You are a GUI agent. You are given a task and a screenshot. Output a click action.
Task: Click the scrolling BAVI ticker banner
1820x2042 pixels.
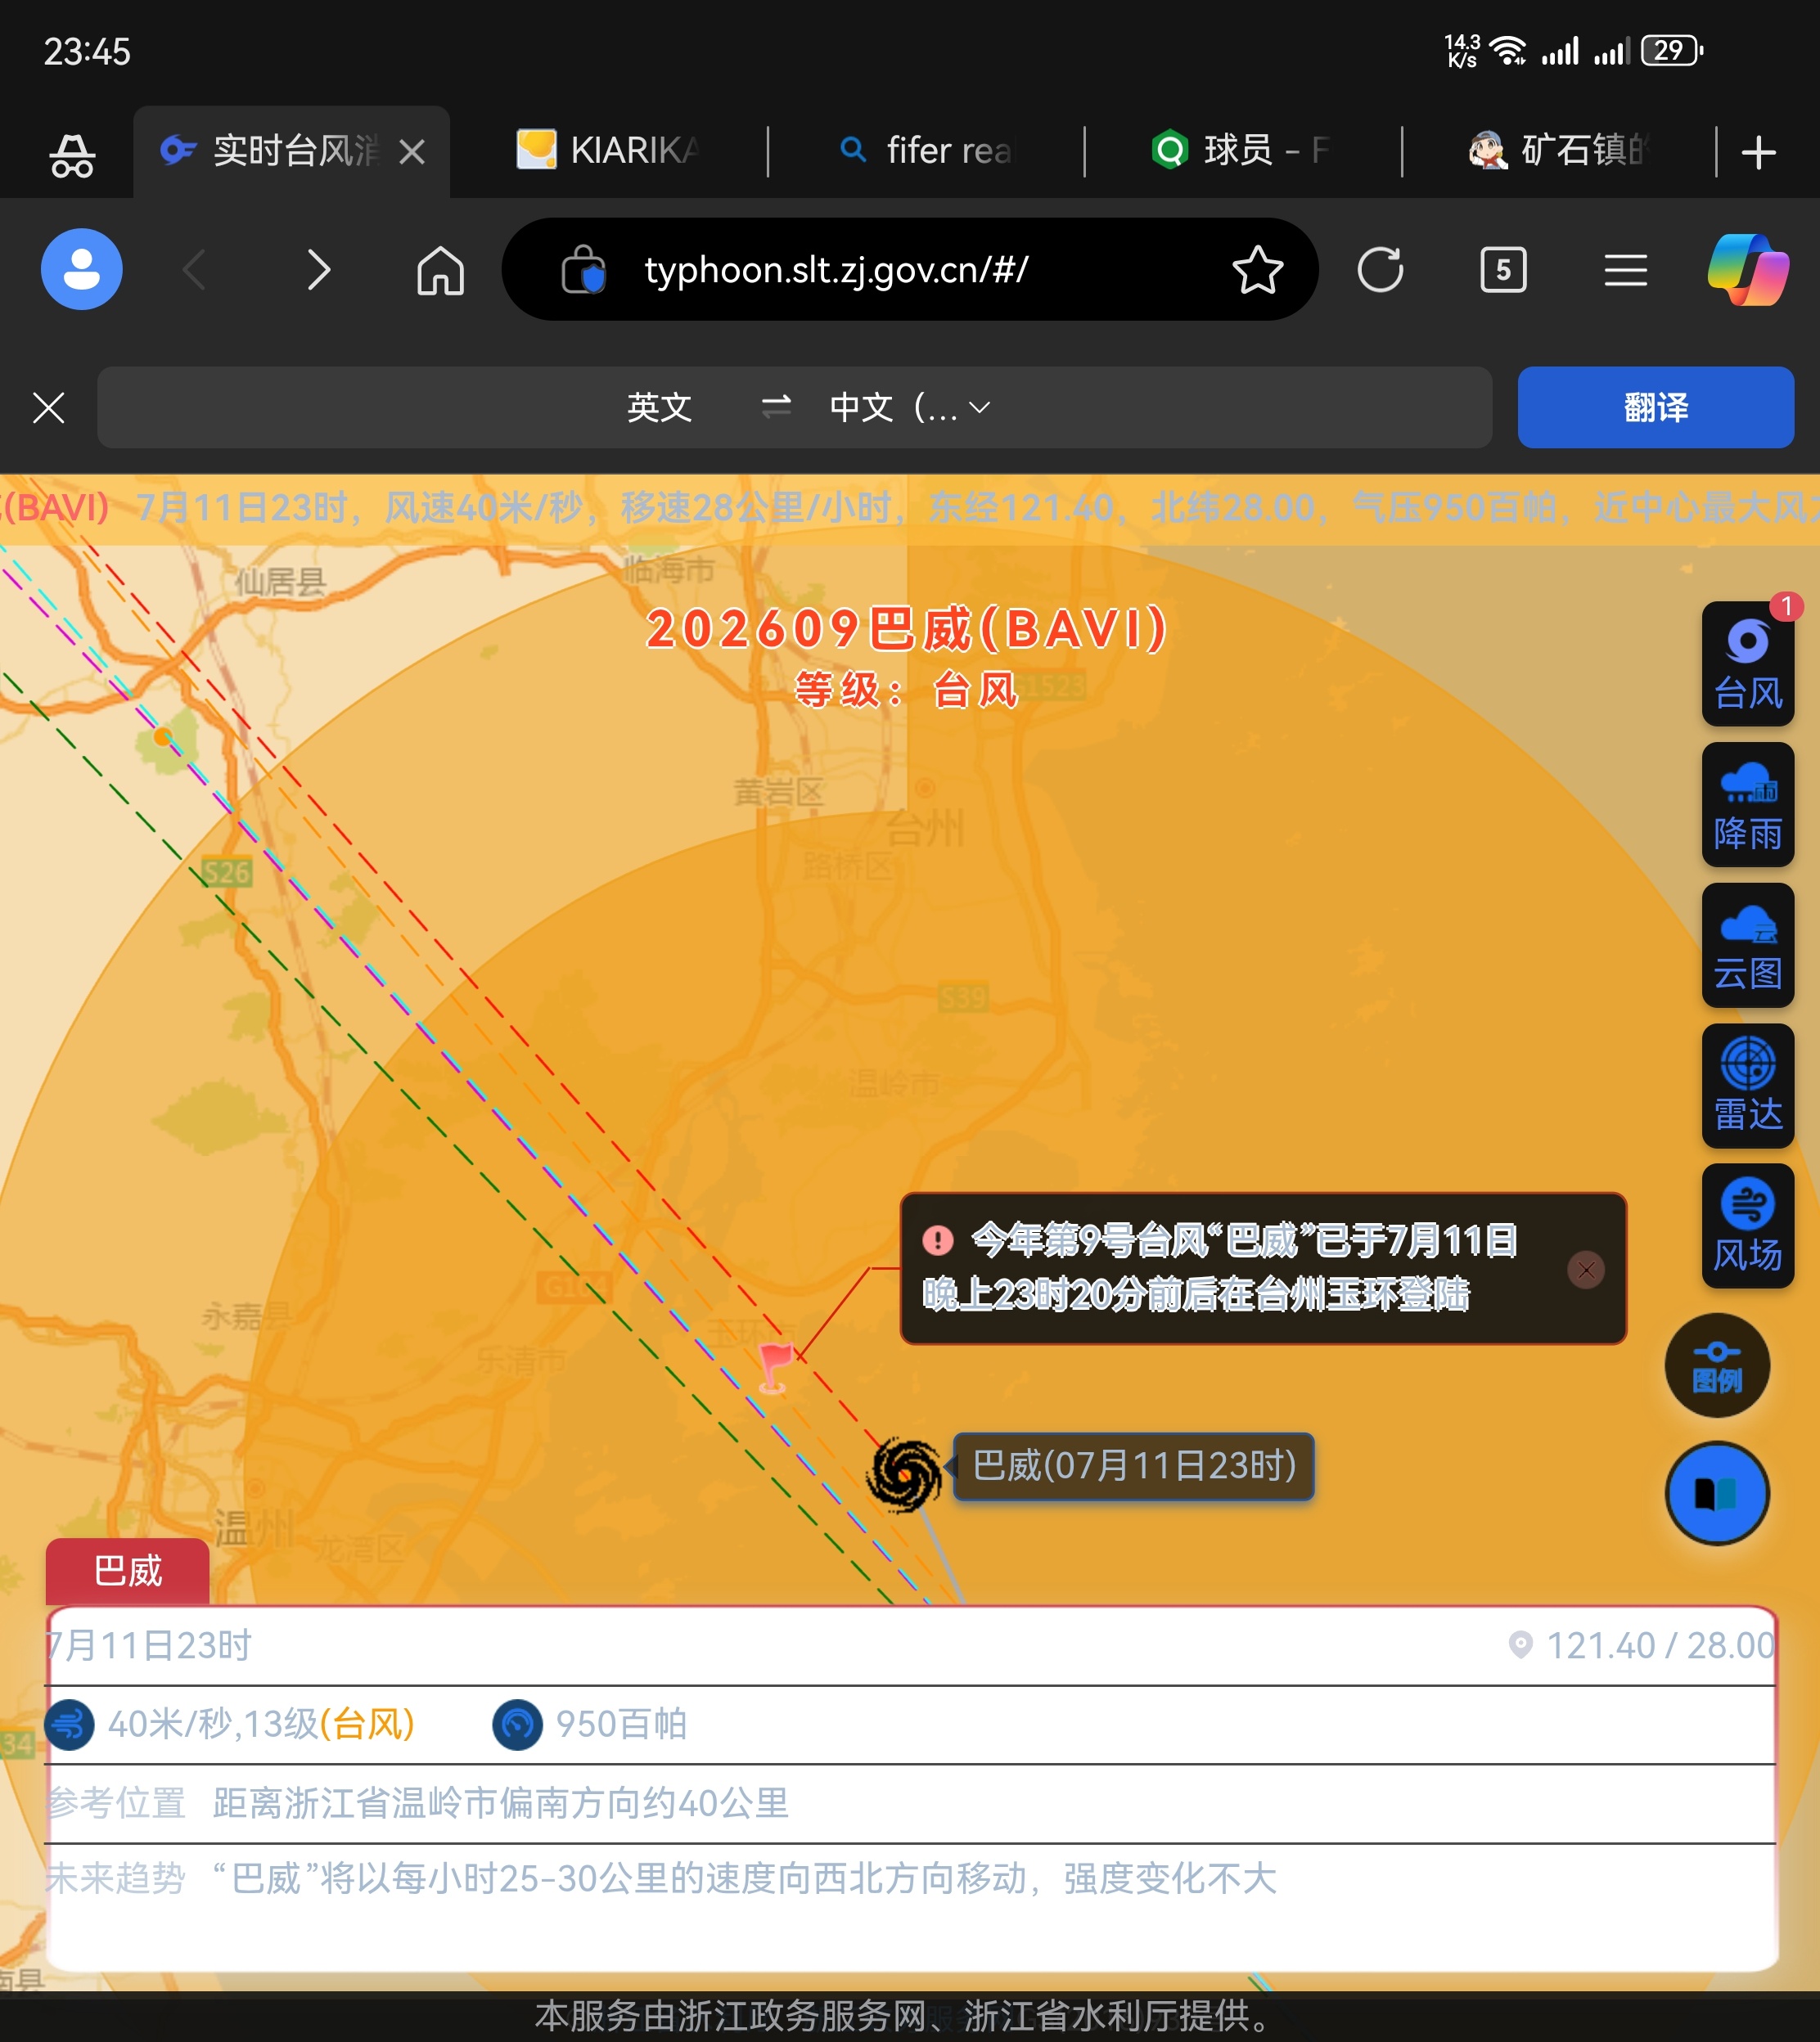tap(910, 508)
